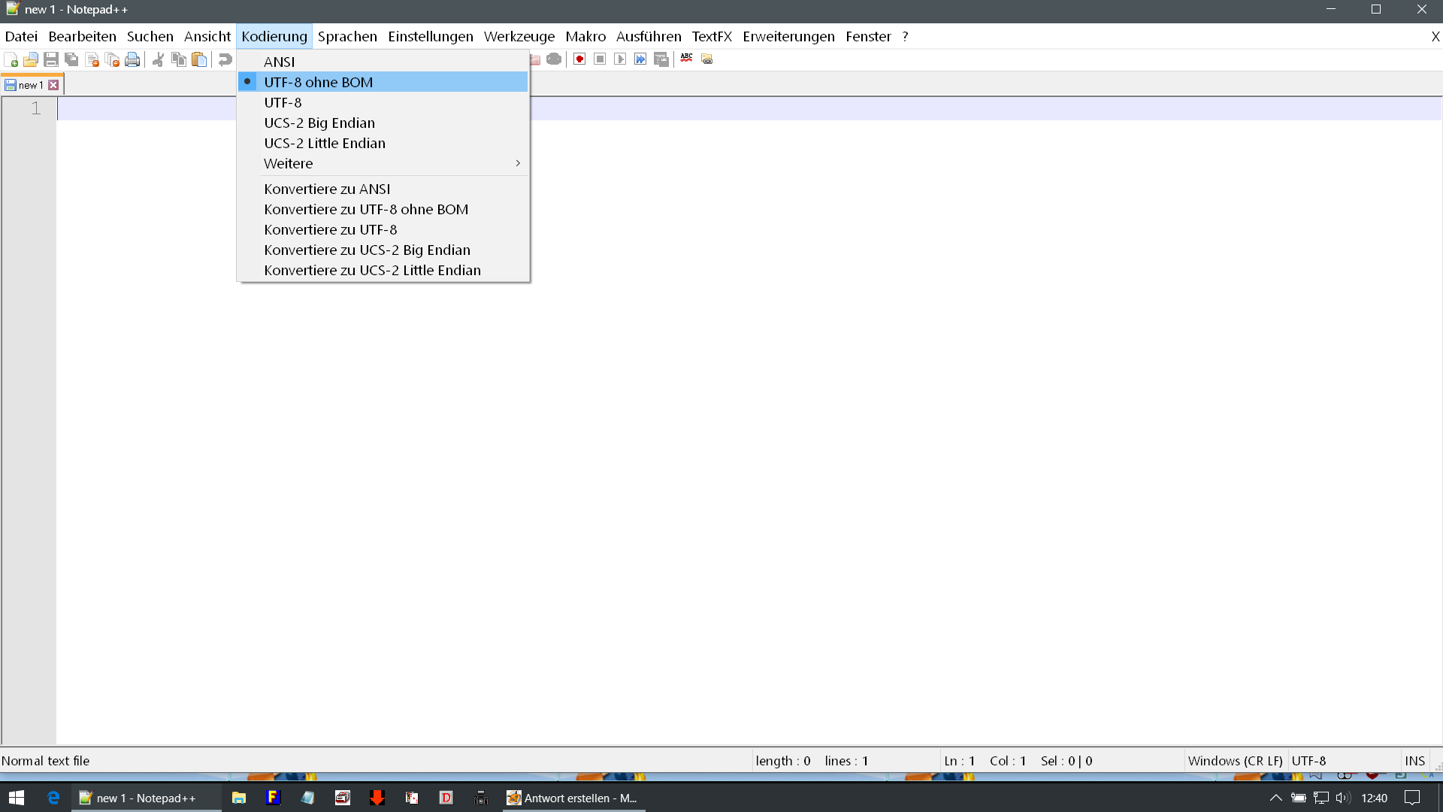1443x812 pixels.
Task: Open the Sprachen menu
Action: pyautogui.click(x=347, y=36)
